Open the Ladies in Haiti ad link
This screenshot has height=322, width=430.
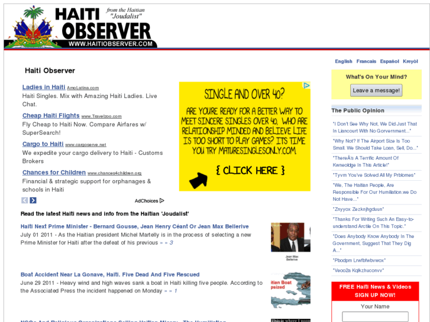[44, 87]
